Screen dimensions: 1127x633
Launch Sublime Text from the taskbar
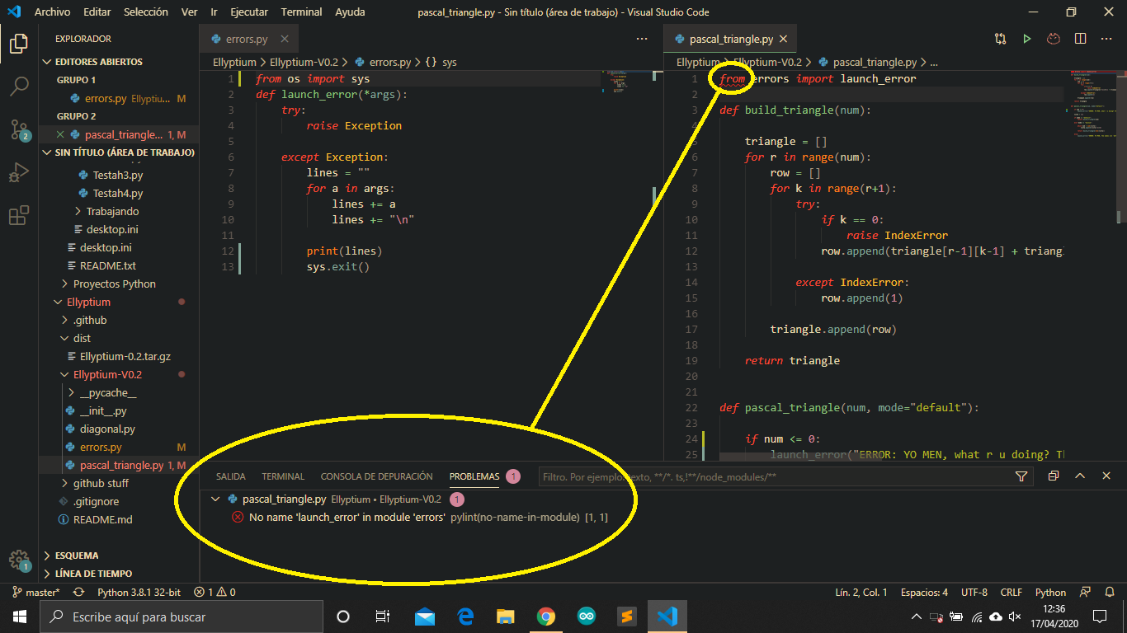(626, 616)
